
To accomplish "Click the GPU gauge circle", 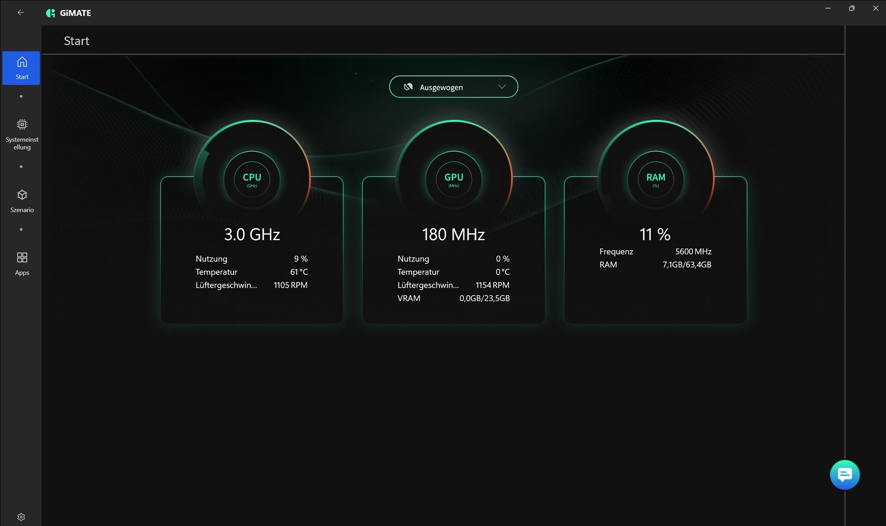I will [x=454, y=179].
